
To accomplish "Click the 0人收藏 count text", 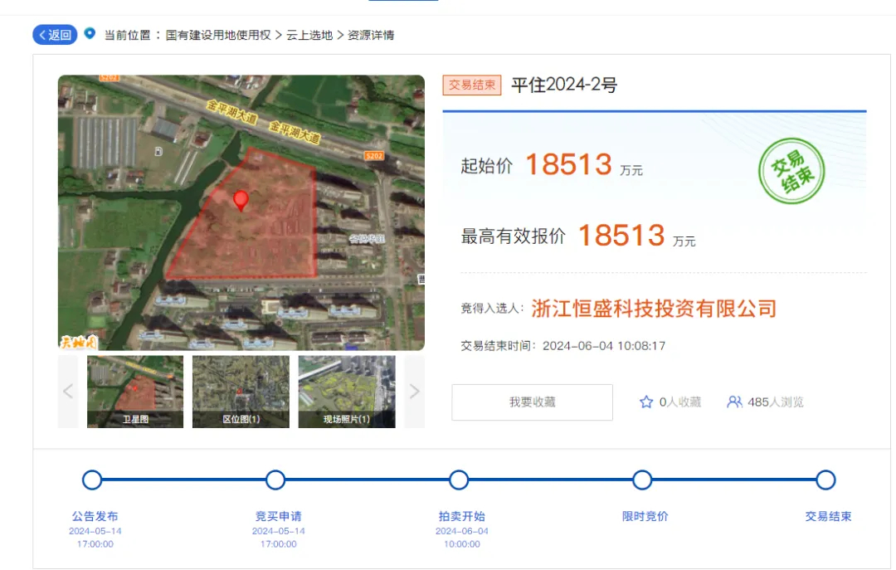I will (x=680, y=402).
